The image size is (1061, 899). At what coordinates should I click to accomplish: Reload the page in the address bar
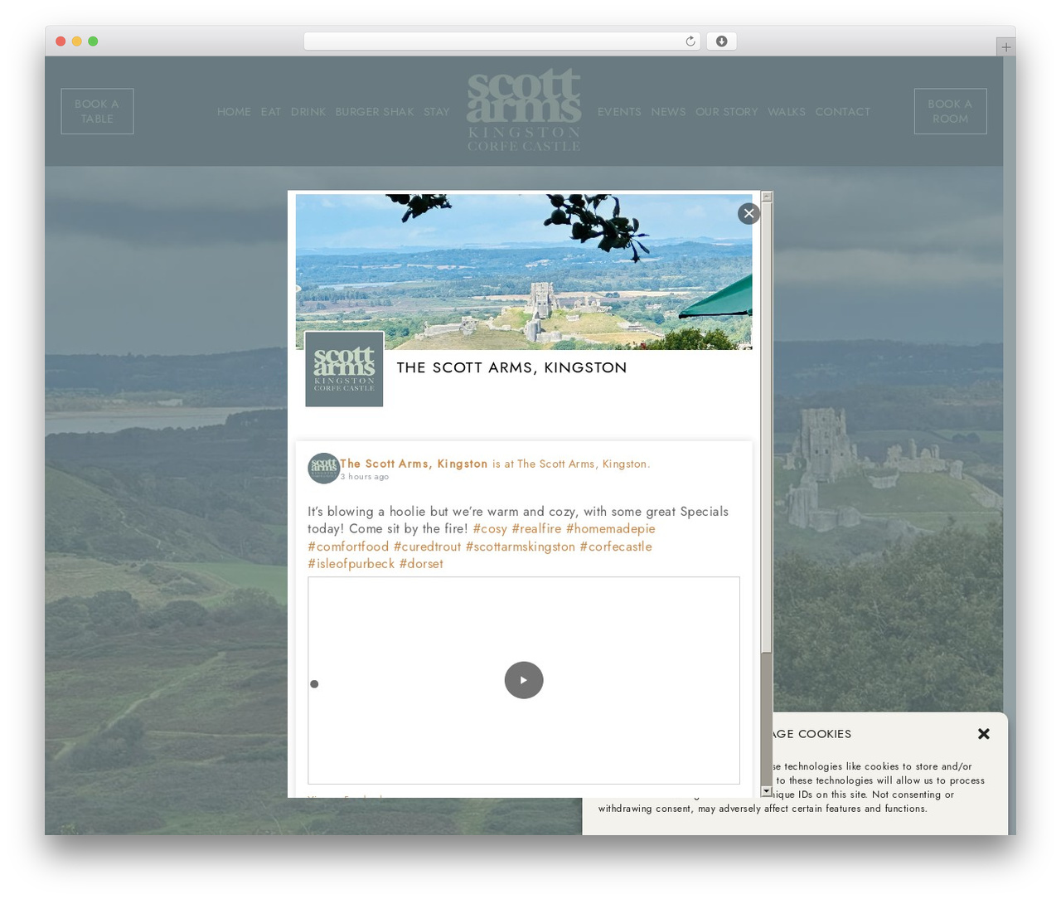click(x=690, y=41)
